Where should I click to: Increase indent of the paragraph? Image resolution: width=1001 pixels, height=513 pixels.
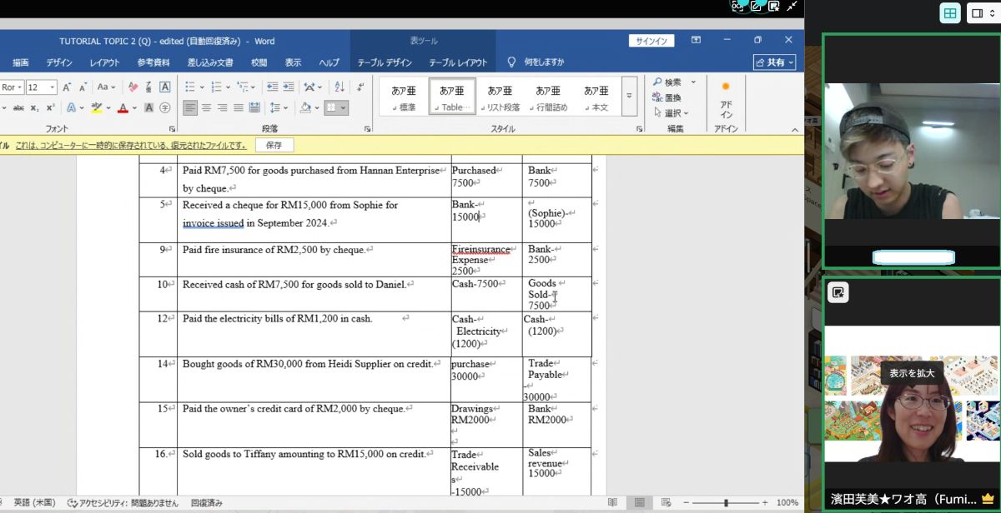(288, 87)
